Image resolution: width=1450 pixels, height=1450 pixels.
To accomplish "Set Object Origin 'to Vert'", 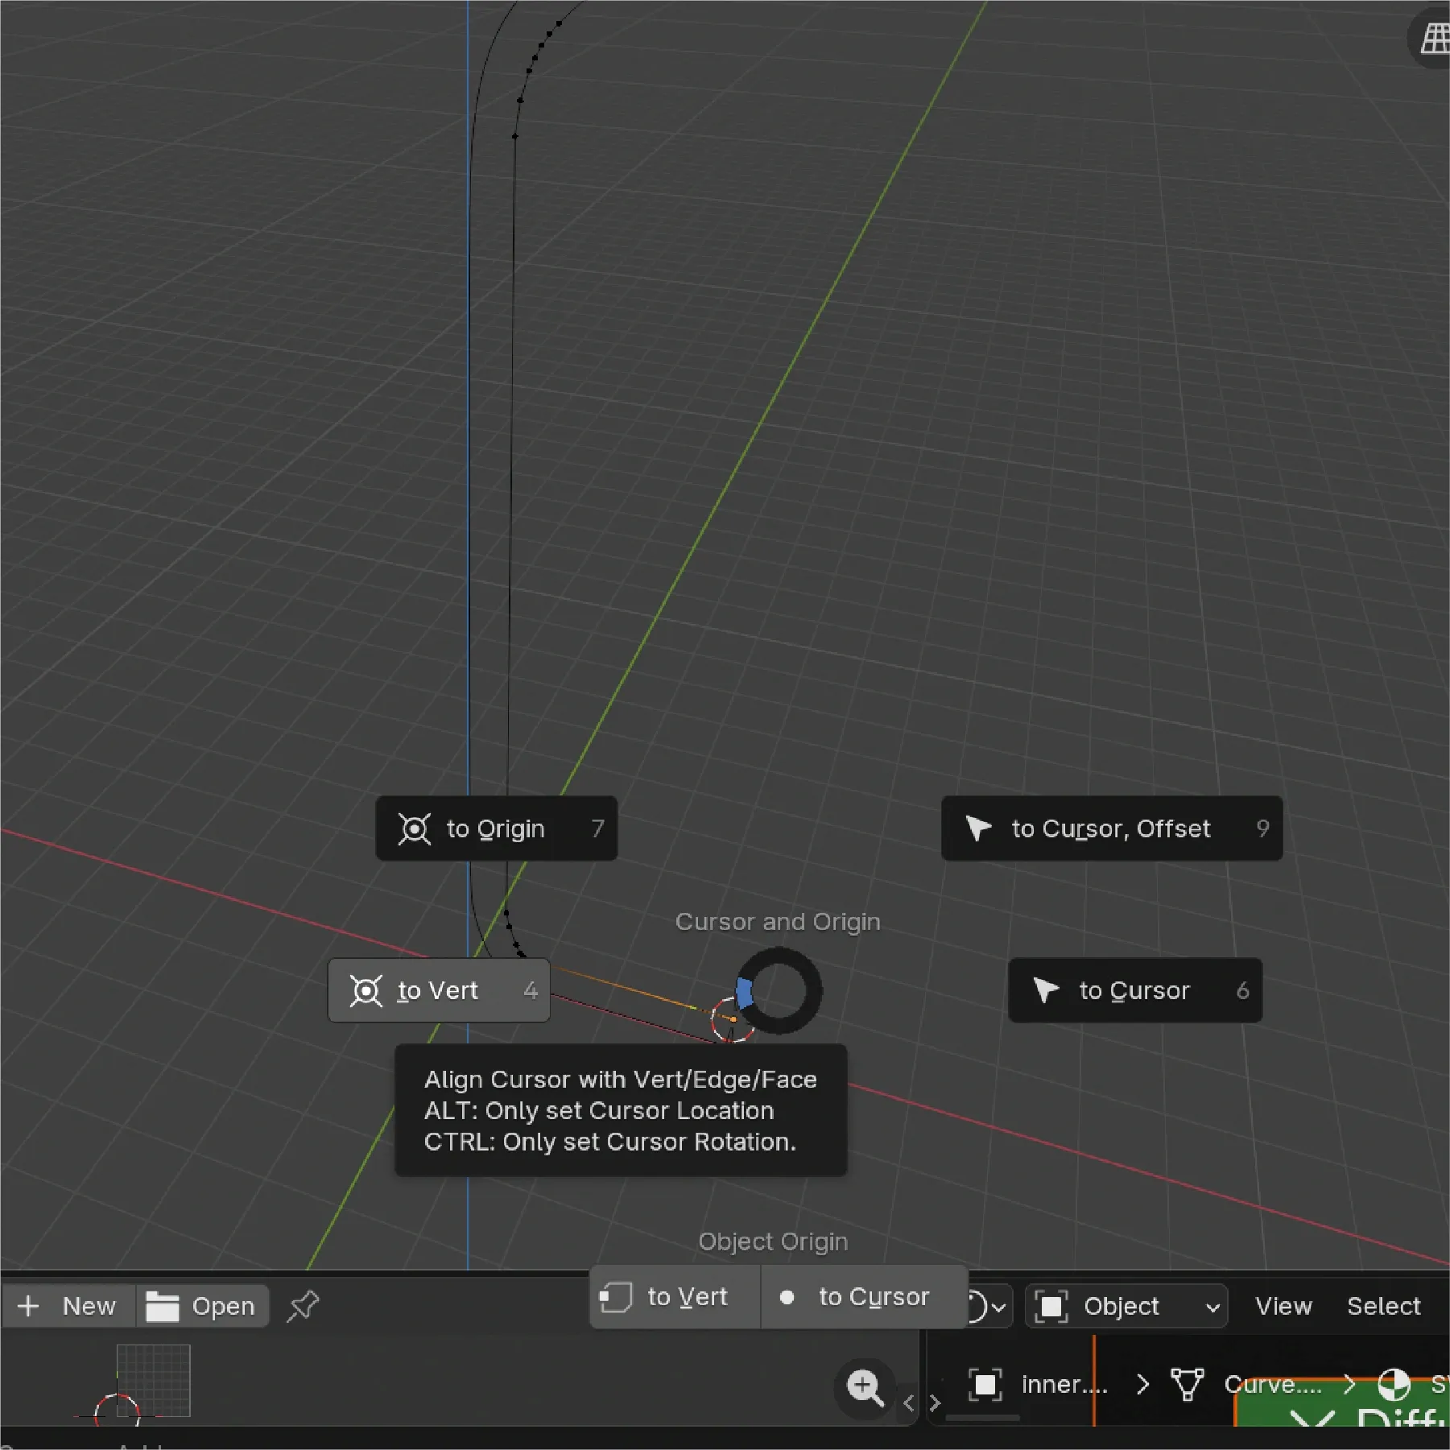I will [675, 1297].
